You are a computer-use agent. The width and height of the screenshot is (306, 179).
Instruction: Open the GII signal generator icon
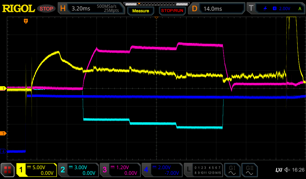pos(249,170)
